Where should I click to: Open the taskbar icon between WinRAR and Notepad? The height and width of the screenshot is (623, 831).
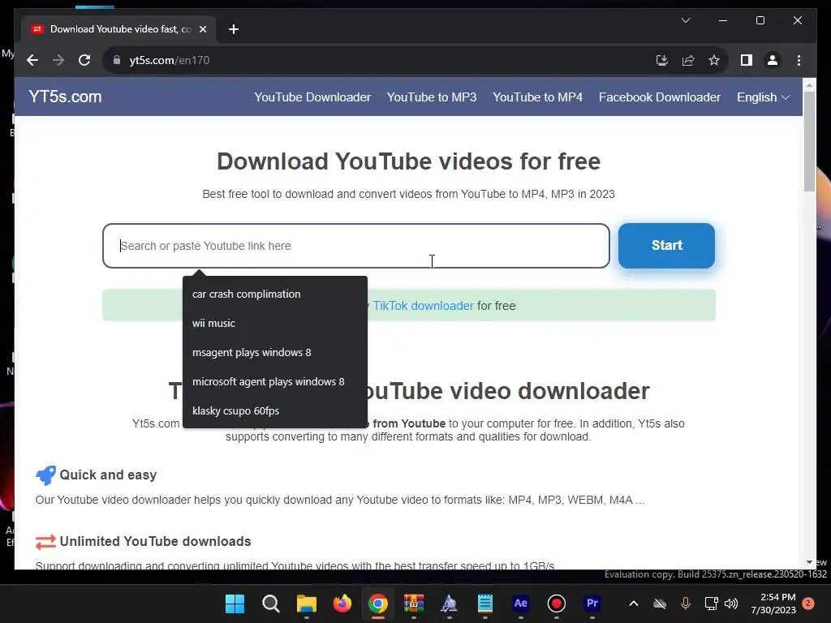(x=449, y=604)
